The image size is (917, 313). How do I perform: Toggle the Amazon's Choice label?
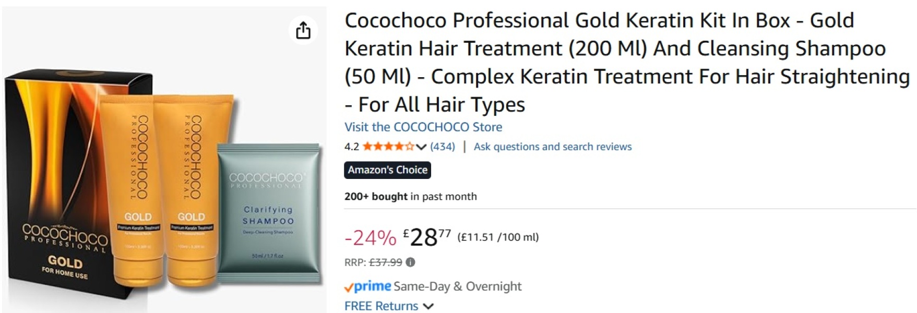coord(387,170)
